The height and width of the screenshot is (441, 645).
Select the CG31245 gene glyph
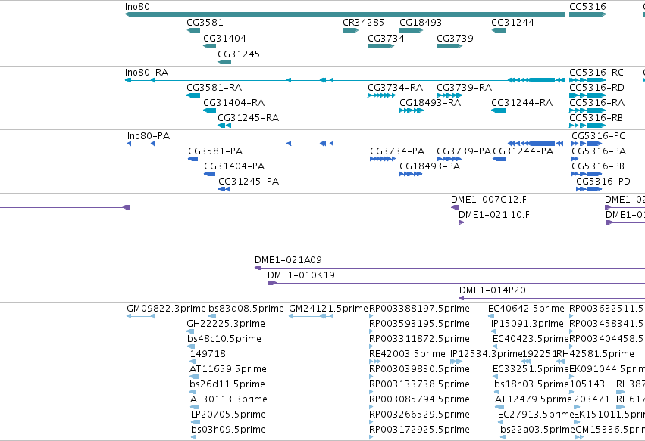point(224,62)
